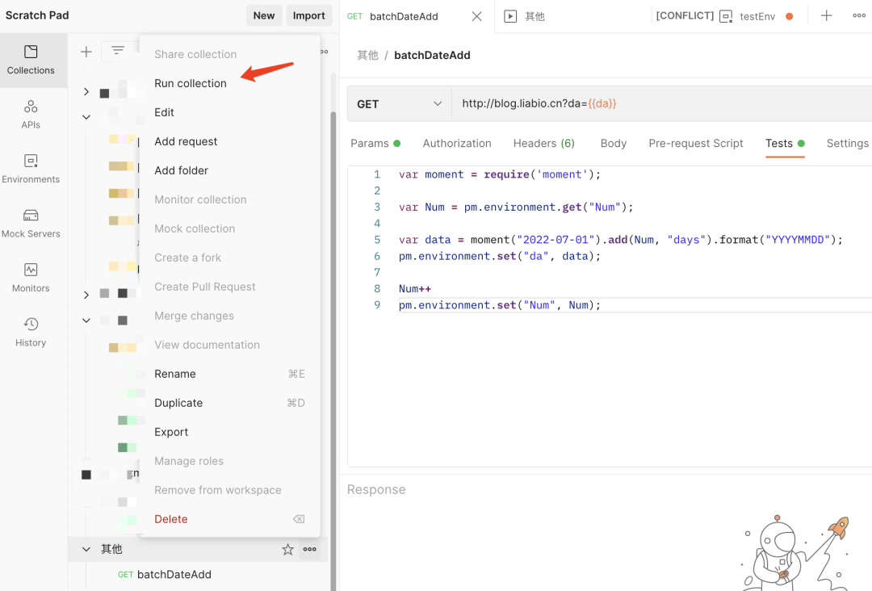
Task: Open a new tab with plus icon
Action: tap(827, 15)
